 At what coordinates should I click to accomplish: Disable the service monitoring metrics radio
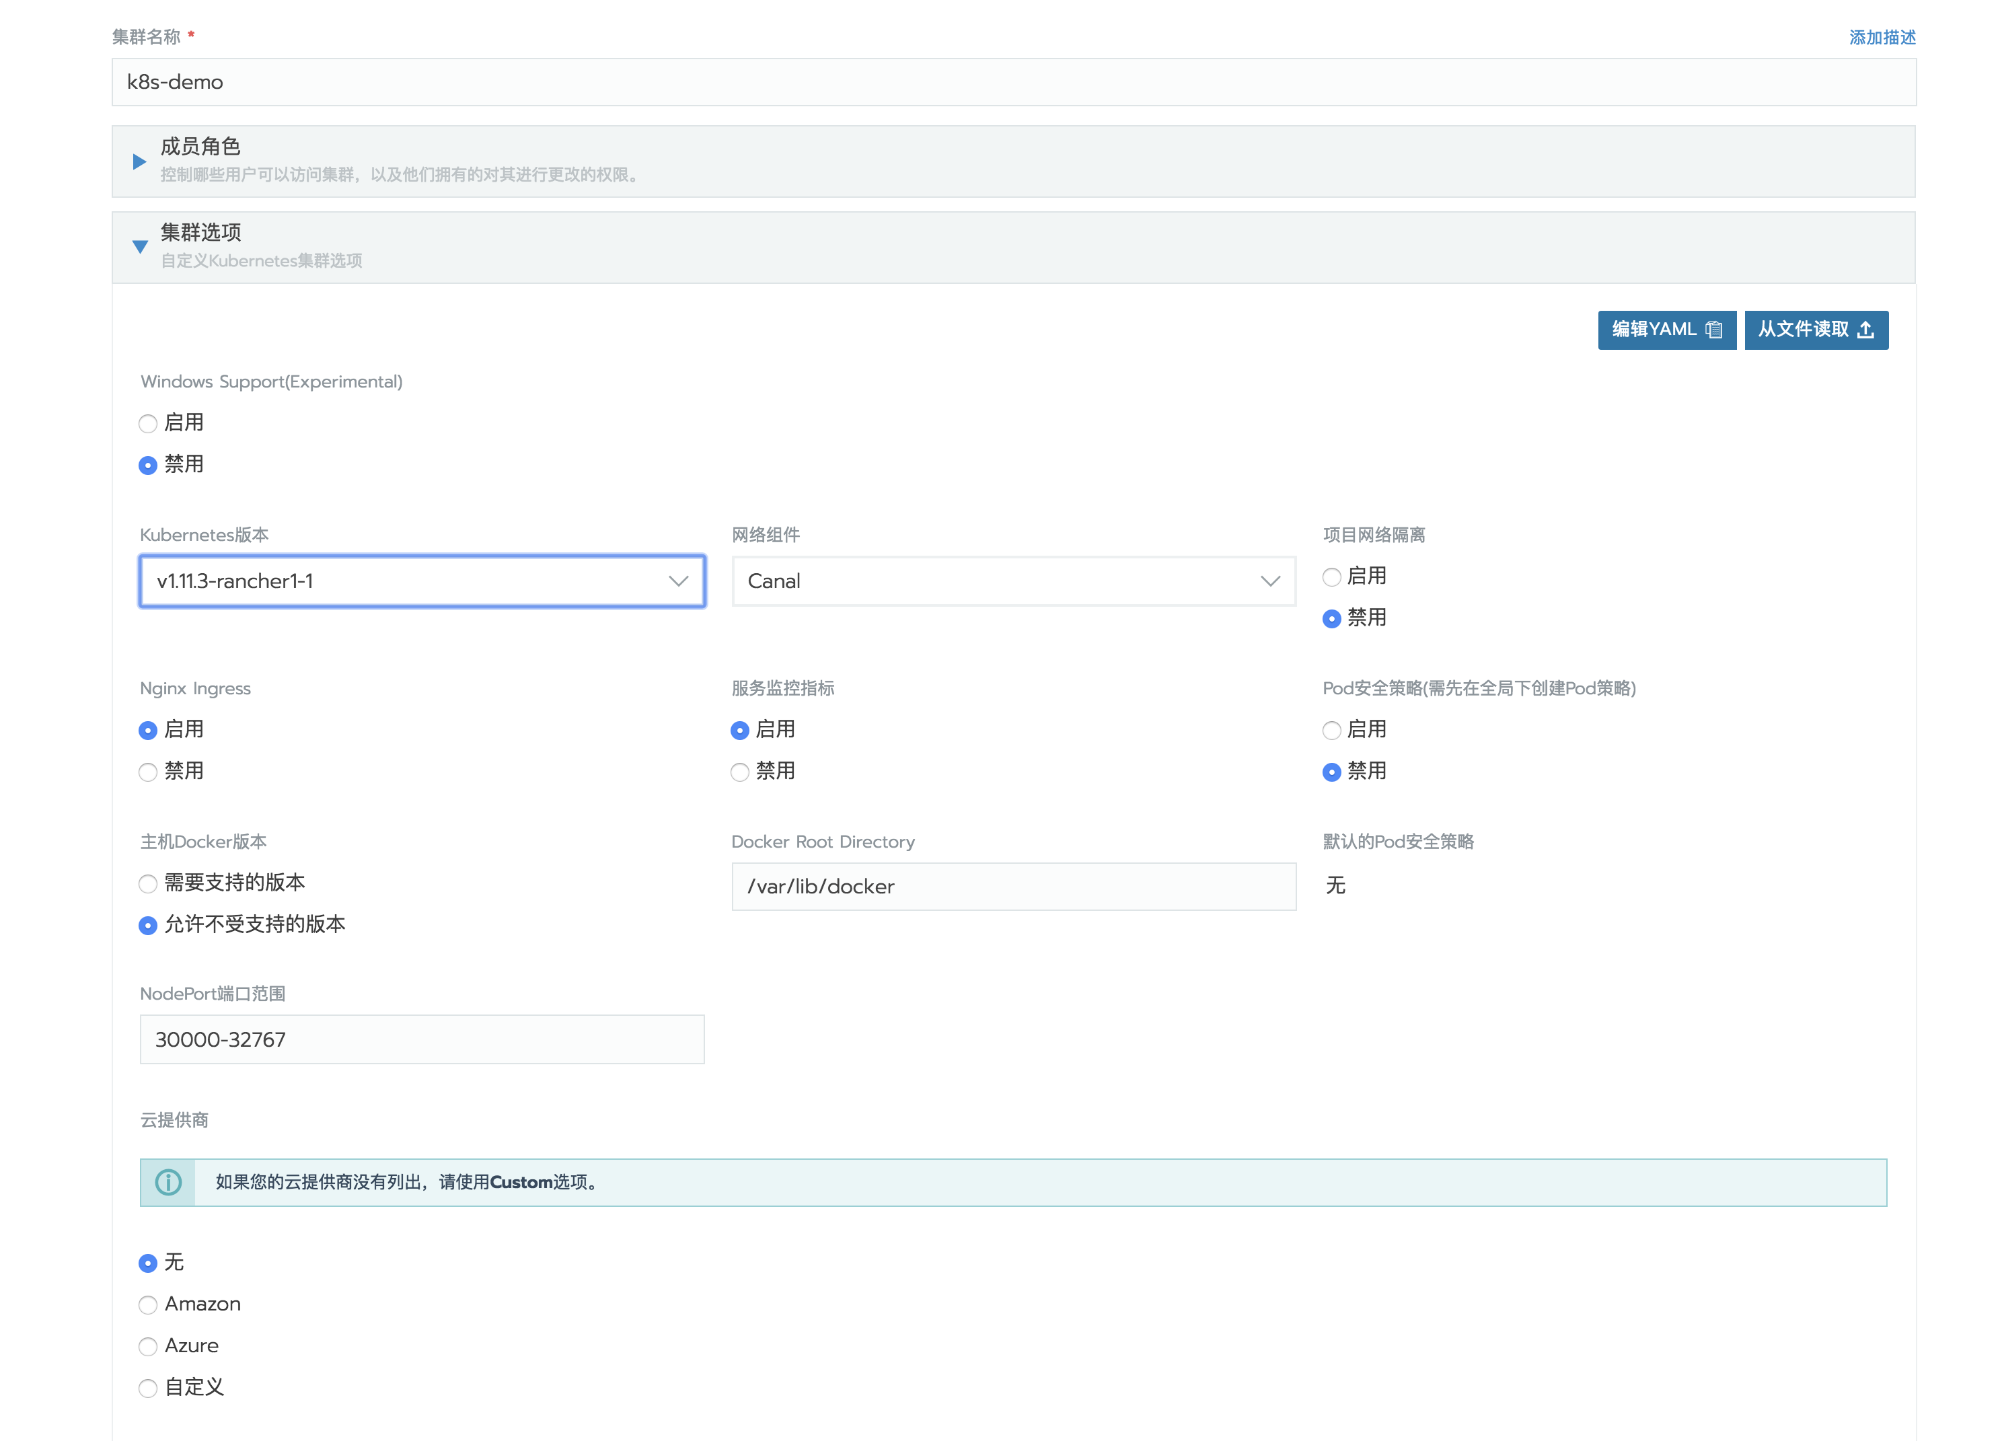click(x=740, y=772)
